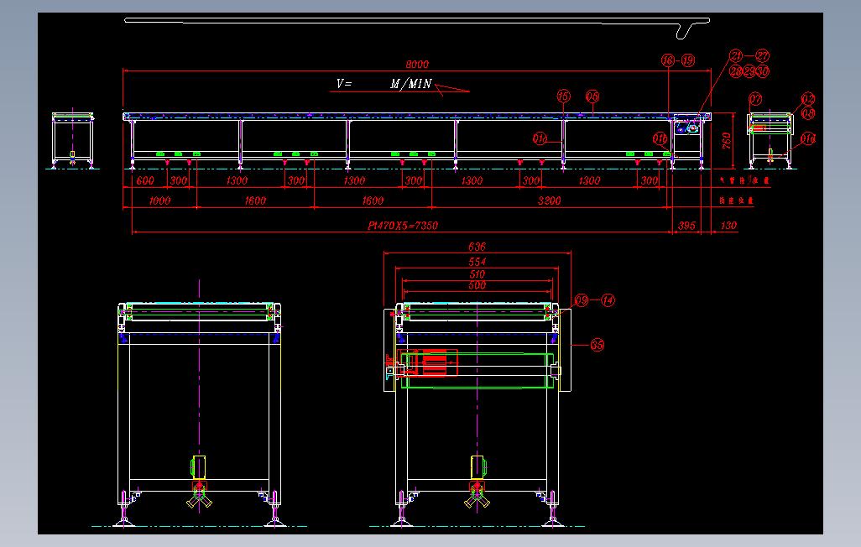Image resolution: width=861 pixels, height=547 pixels.
Task: Select the P1470X5=7350 pitch dimension
Action: [403, 225]
